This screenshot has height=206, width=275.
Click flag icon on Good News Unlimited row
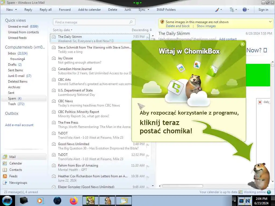click(148, 145)
